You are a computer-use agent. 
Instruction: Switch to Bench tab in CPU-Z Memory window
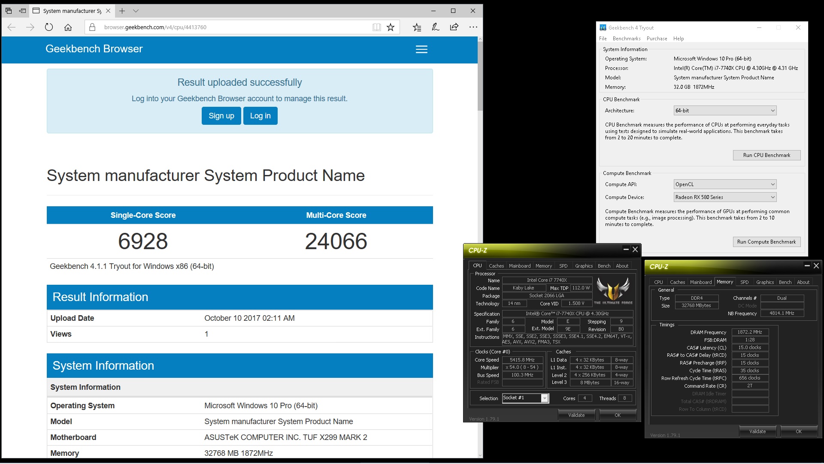pos(785,282)
